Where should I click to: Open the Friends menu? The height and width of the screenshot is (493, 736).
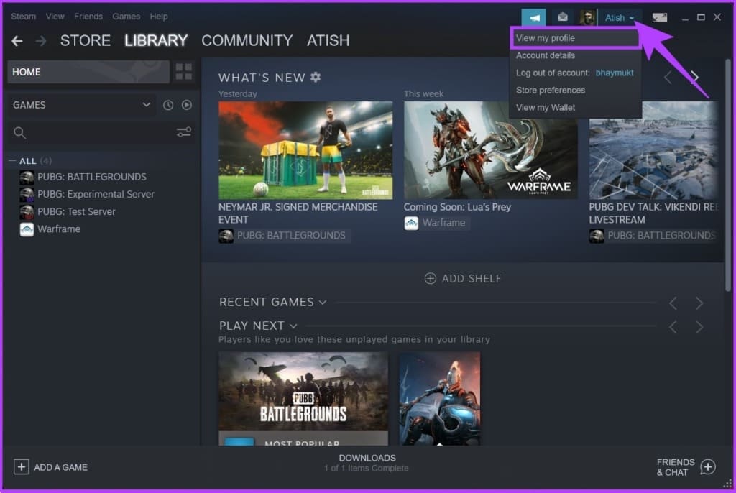[x=88, y=17]
